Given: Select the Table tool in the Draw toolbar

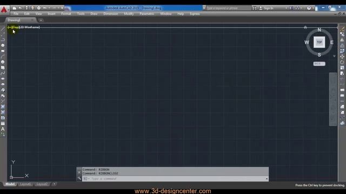Looking at the screenshot, I should pos(3,123).
